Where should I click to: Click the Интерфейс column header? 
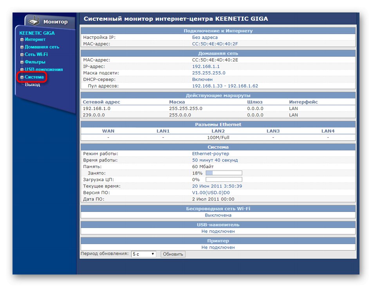pos(303,102)
